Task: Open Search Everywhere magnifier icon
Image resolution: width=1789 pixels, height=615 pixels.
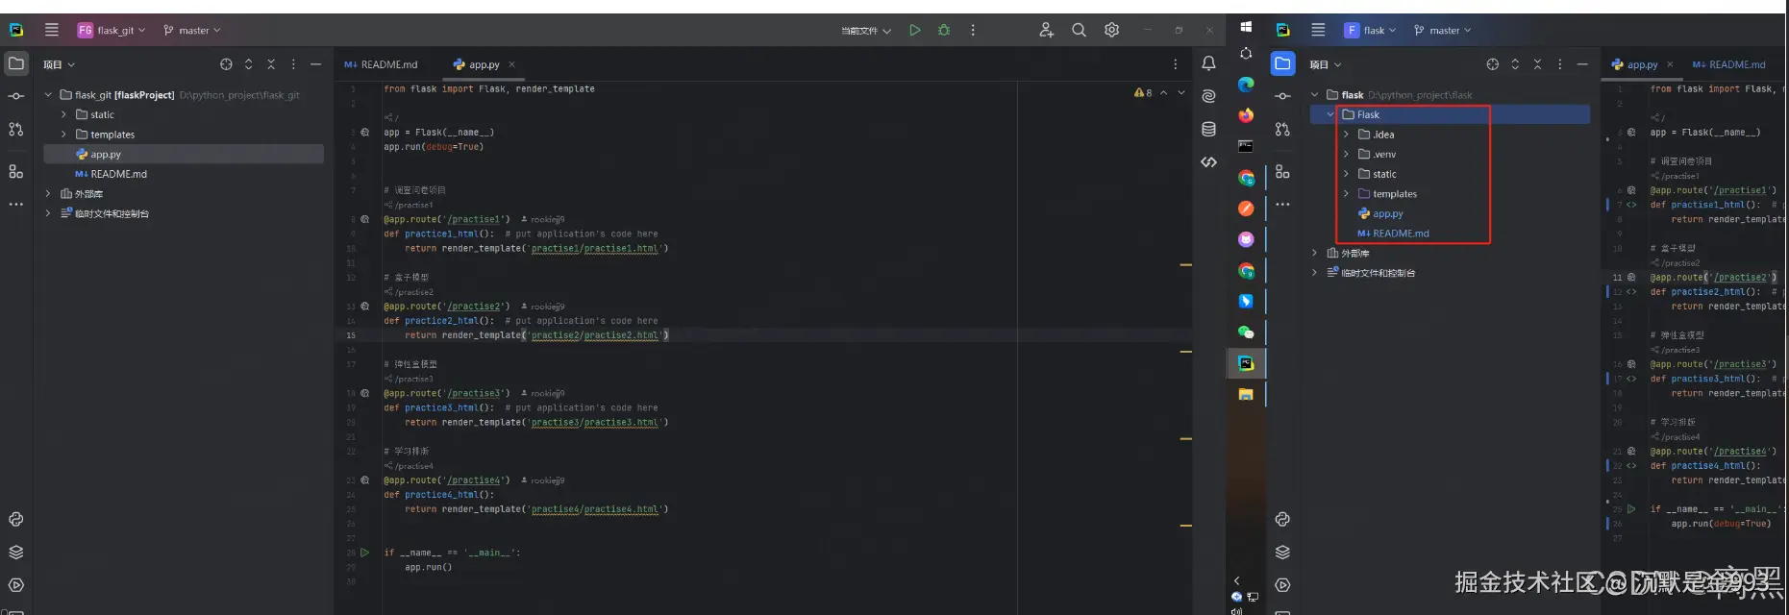Action: point(1080,30)
